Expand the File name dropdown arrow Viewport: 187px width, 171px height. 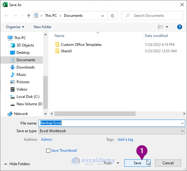point(182,123)
